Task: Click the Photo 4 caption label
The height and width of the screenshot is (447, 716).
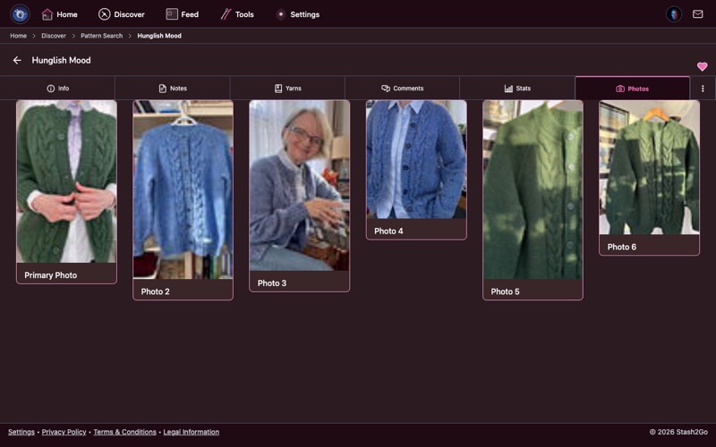Action: (388, 232)
